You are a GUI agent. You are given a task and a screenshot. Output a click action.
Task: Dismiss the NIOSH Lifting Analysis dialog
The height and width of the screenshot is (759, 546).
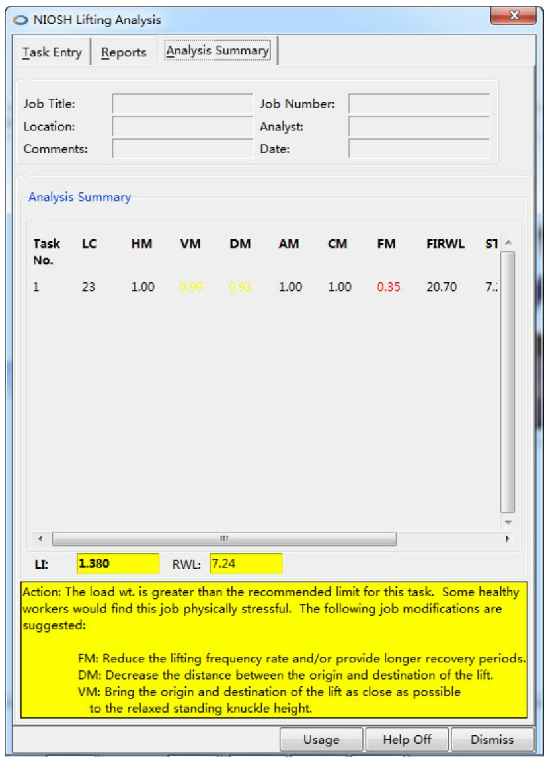[x=492, y=740]
